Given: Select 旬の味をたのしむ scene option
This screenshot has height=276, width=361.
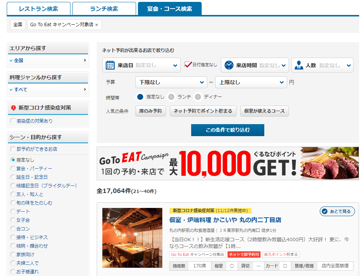Looking at the screenshot, I should [x=13, y=203].
